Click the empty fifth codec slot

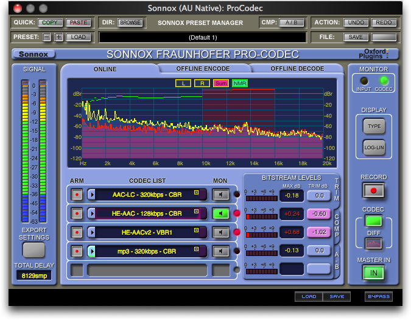point(147,270)
